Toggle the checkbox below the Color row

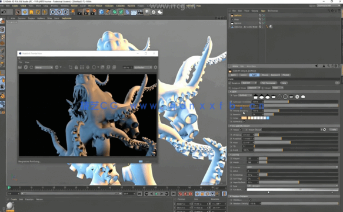point(244,122)
